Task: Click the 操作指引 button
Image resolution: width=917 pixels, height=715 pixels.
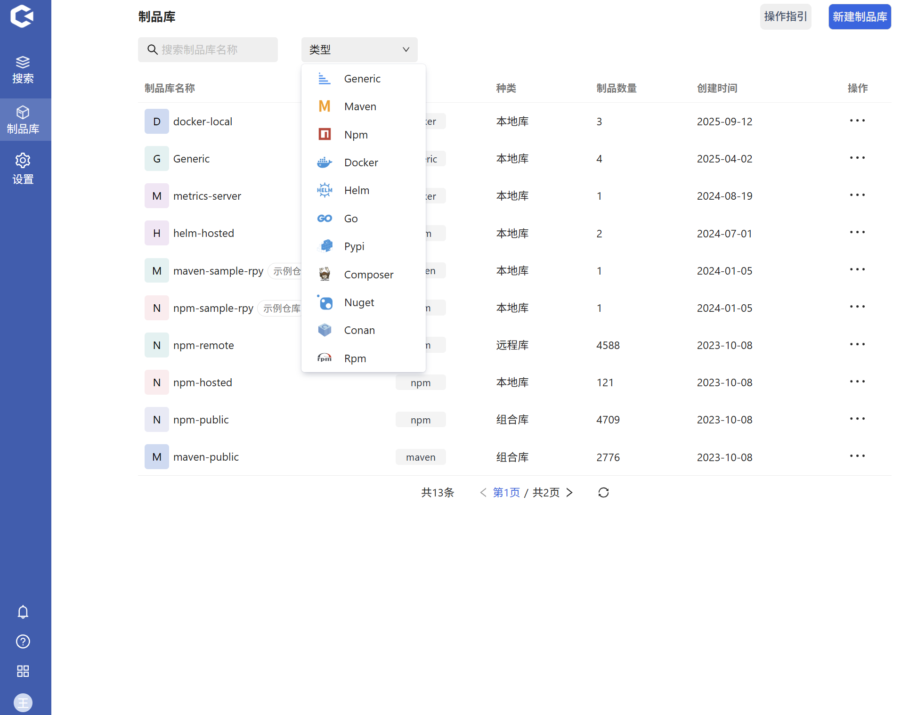Action: click(785, 17)
